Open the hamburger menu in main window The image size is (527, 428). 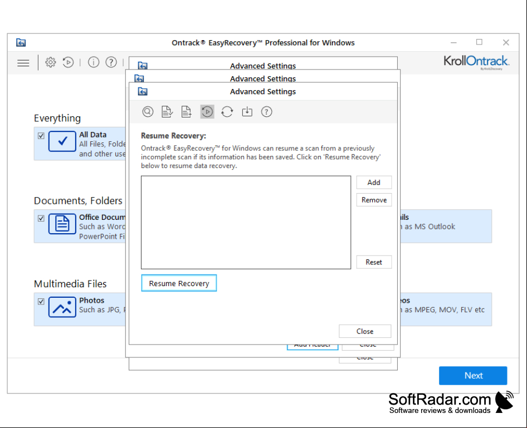(23, 63)
